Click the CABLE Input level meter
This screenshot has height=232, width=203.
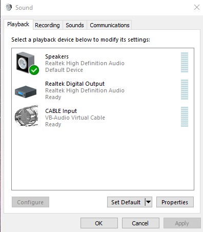click(185, 117)
